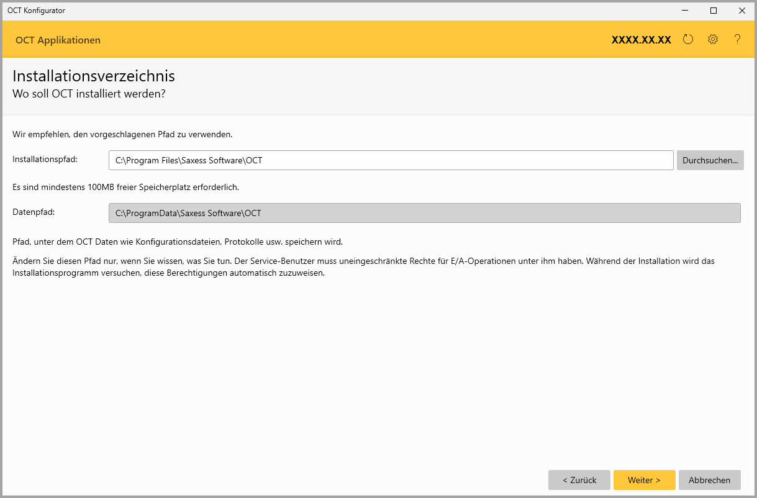Minimize the OCT Konfigurator window
757x498 pixels.
685,11
